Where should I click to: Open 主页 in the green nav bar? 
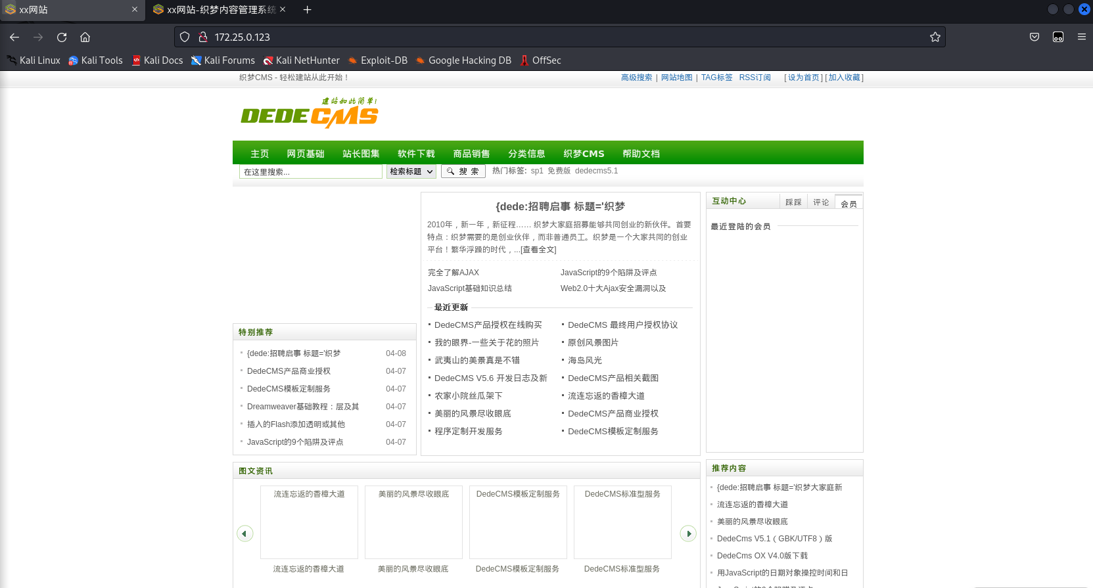(260, 154)
